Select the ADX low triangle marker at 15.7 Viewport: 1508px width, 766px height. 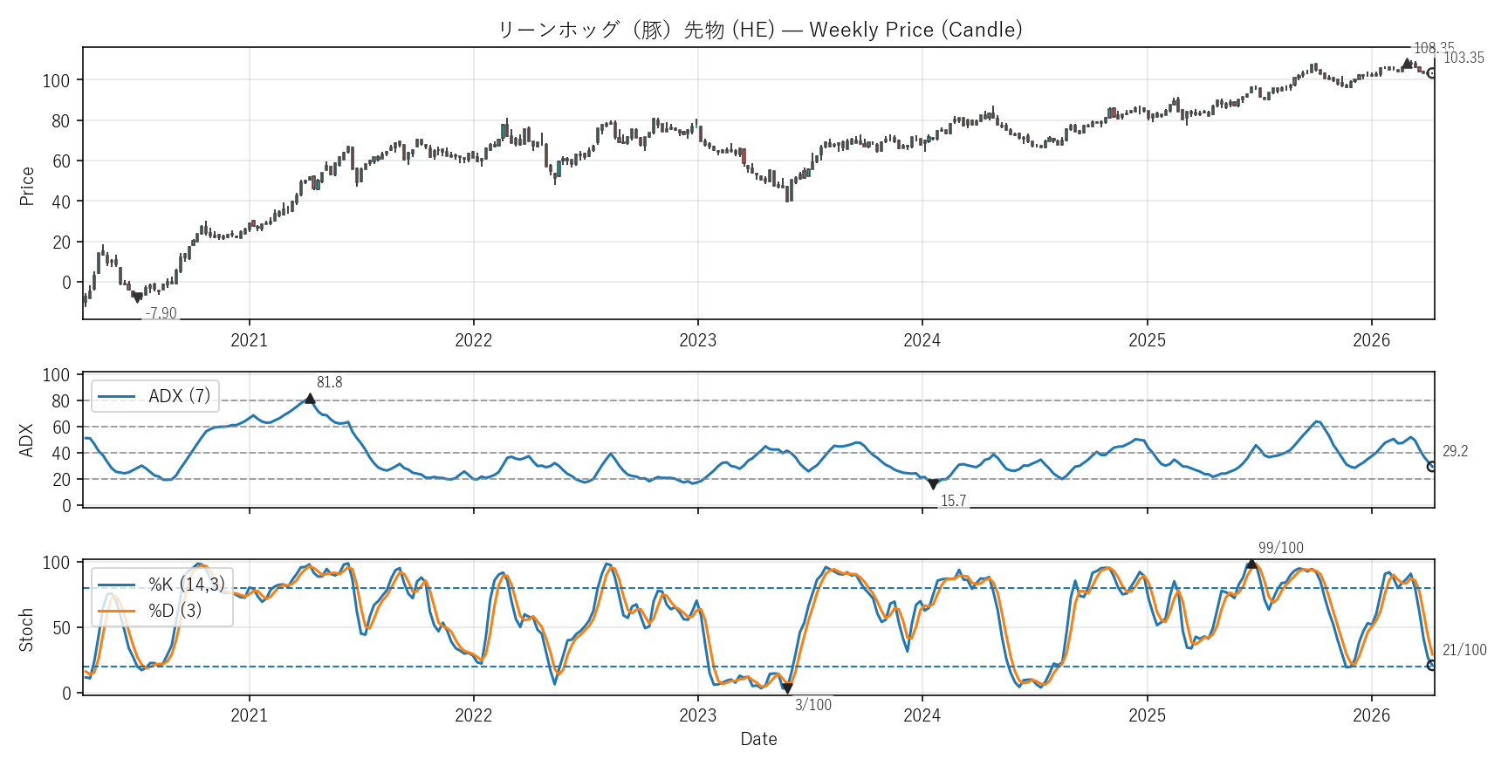click(x=933, y=484)
